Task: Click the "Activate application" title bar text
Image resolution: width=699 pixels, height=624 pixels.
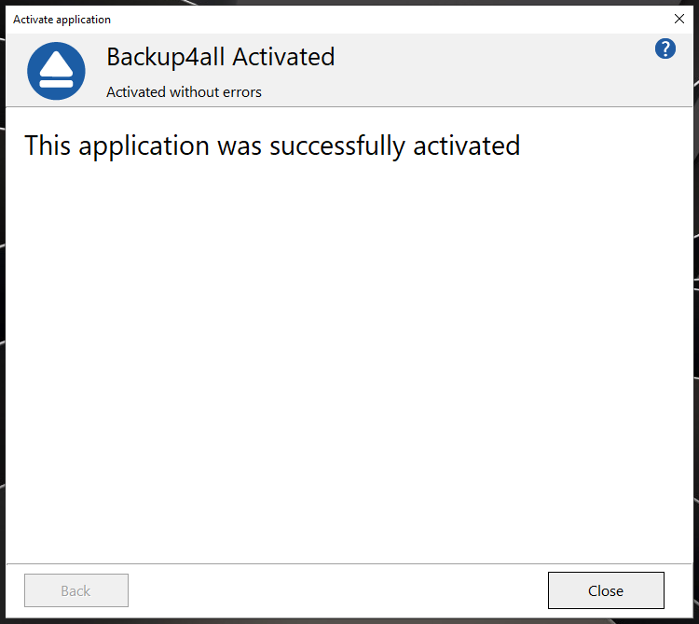Action: click(x=62, y=20)
